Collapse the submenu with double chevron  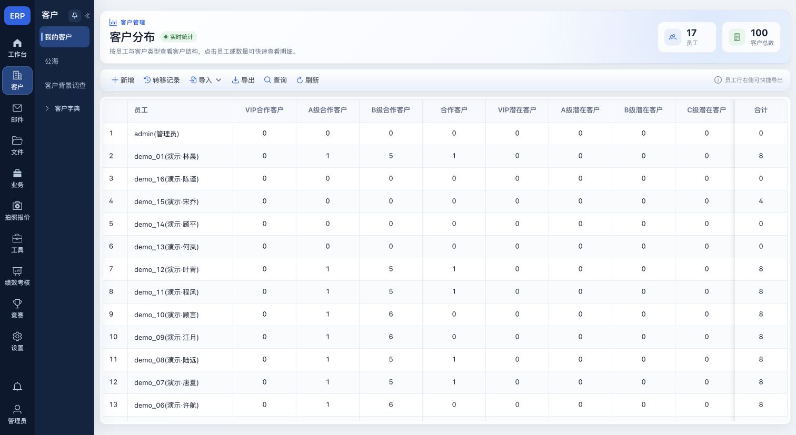click(87, 16)
